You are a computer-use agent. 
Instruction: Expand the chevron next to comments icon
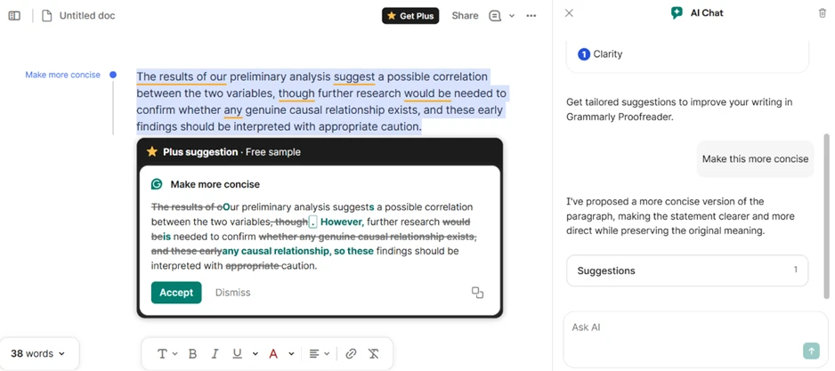pyautogui.click(x=512, y=16)
